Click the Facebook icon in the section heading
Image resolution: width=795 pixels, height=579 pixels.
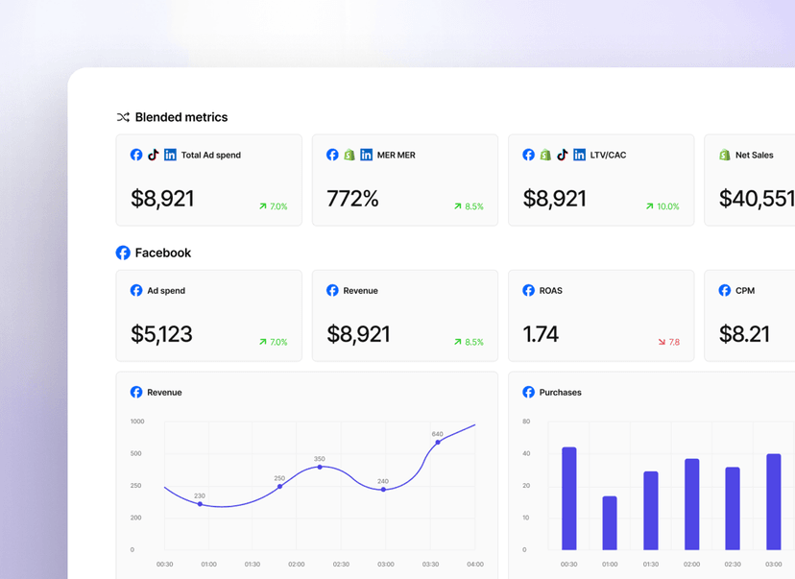tap(123, 253)
